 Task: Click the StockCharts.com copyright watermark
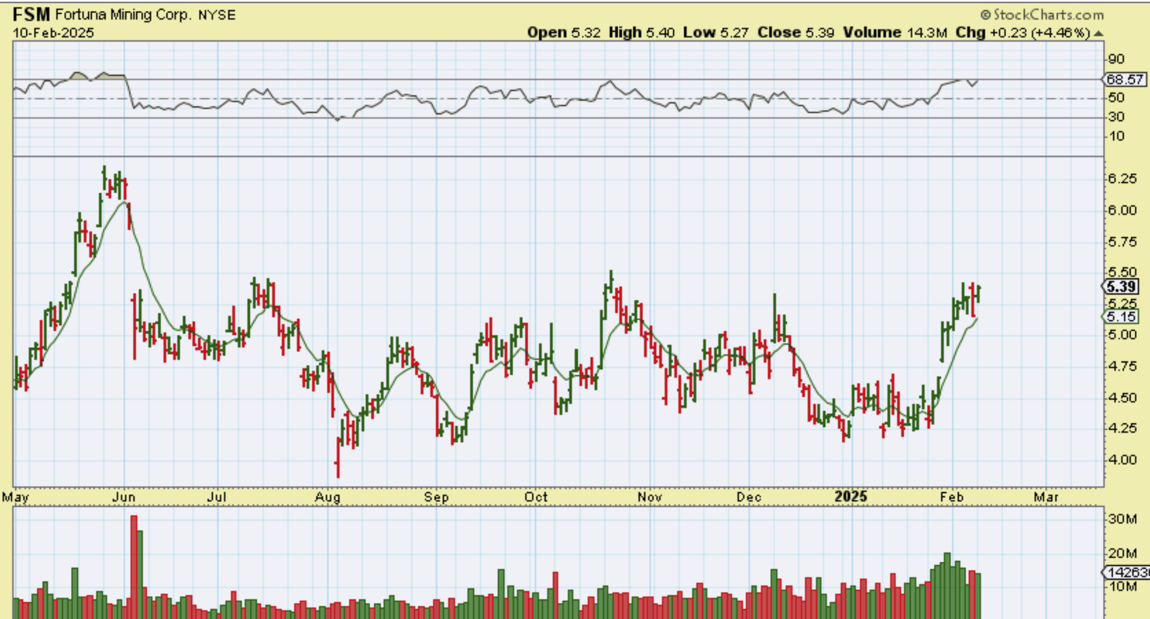[x=1042, y=15]
